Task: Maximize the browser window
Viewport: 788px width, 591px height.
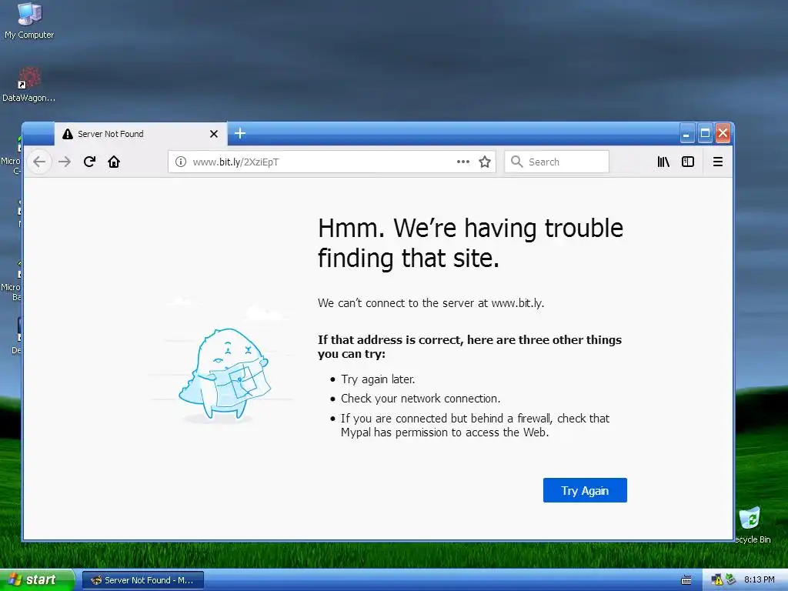Action: pyautogui.click(x=705, y=133)
